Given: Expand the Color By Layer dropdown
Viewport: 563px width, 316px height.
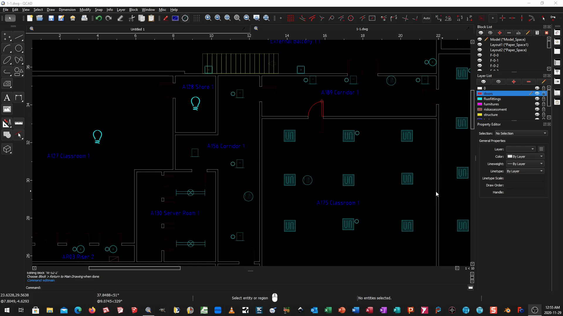Looking at the screenshot, I should (525, 157).
